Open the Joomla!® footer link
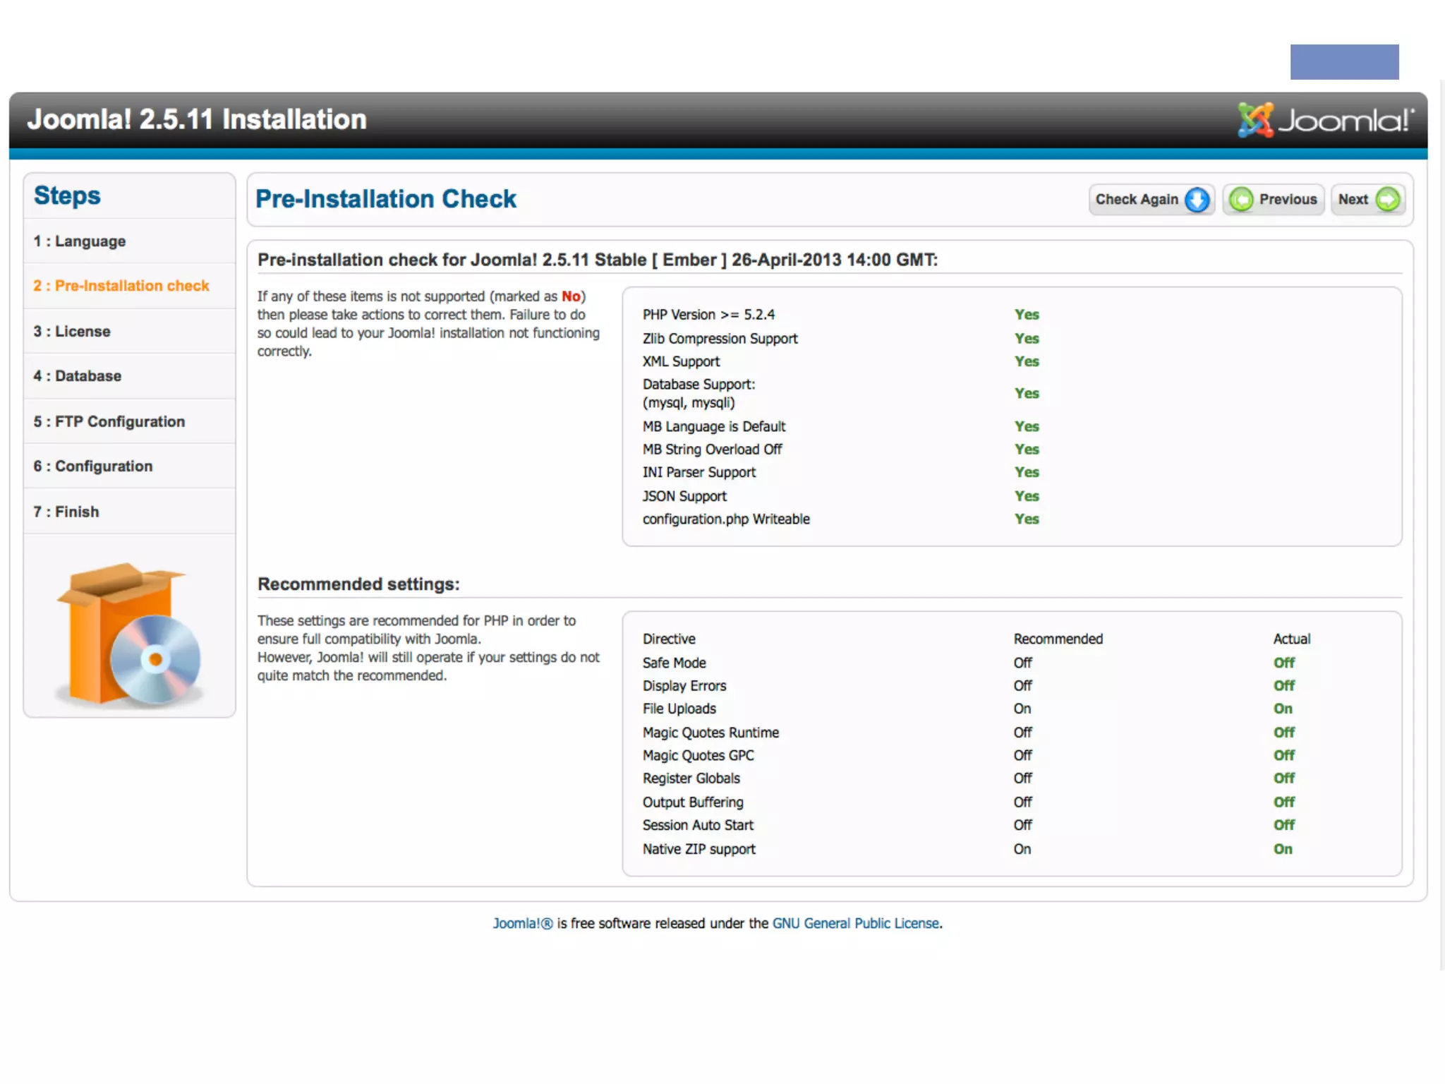 coord(522,924)
